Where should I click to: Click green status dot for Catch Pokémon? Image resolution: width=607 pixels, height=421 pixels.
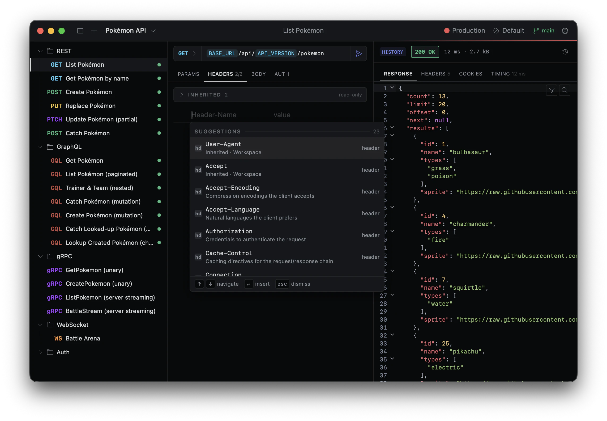click(x=159, y=133)
